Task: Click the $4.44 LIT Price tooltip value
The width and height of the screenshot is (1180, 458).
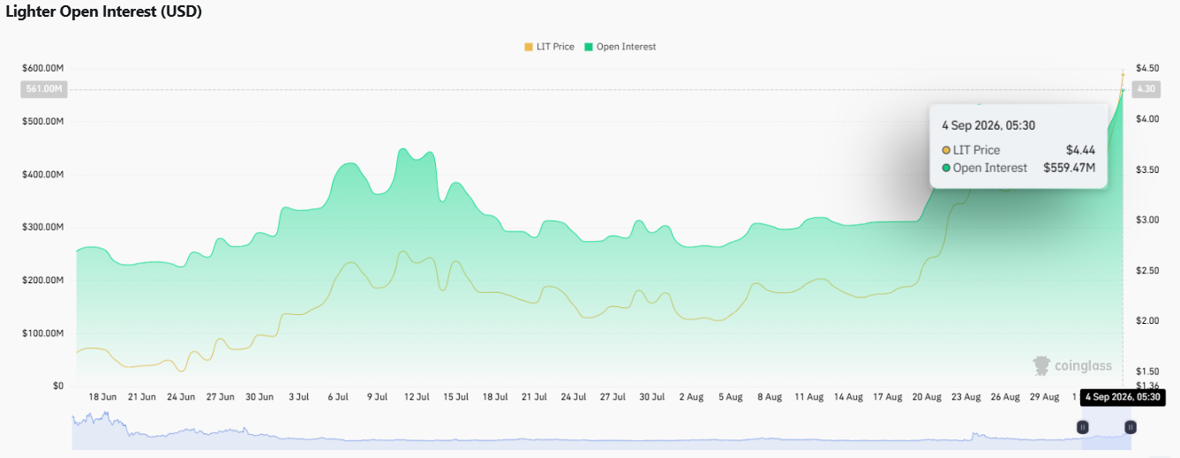Action: (x=1080, y=150)
